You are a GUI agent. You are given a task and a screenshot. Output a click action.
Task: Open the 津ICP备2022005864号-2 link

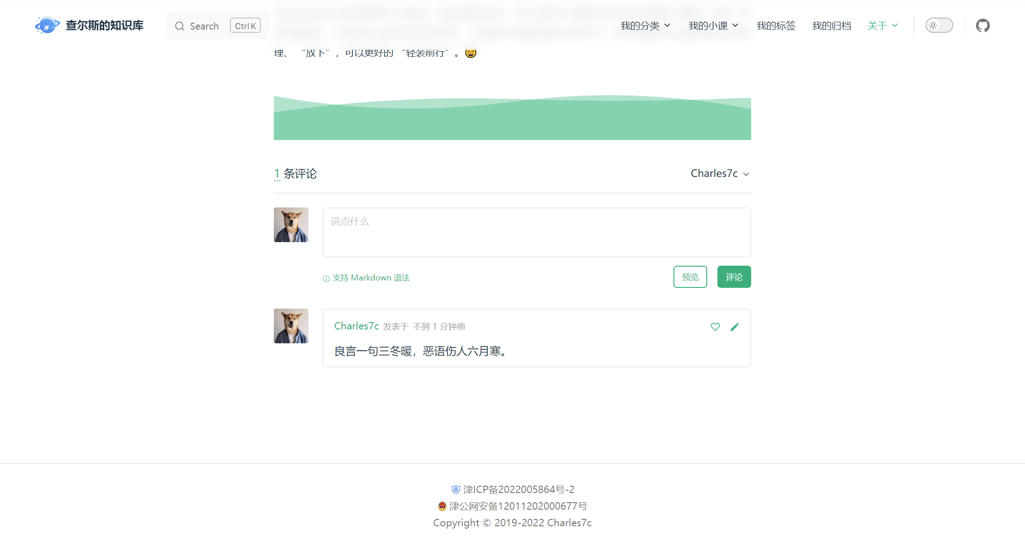[x=519, y=490]
